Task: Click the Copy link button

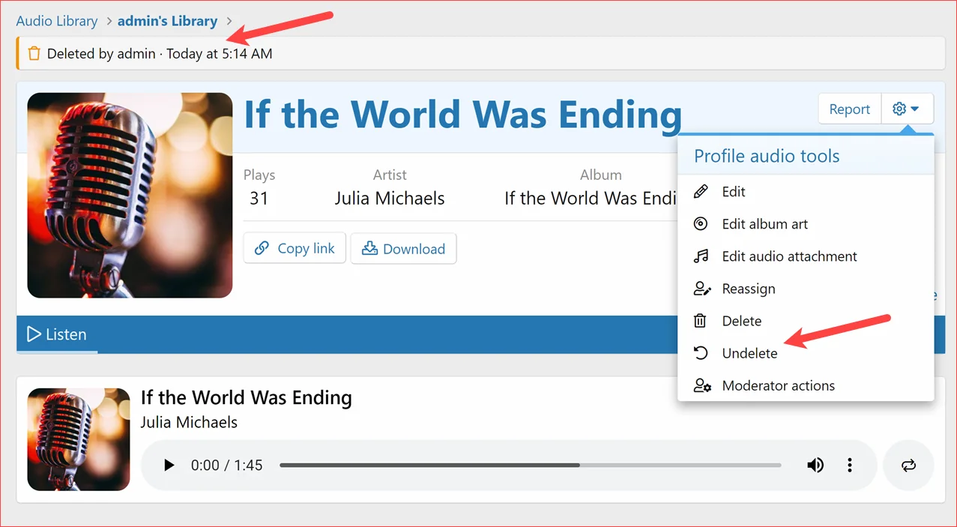Action: [295, 249]
